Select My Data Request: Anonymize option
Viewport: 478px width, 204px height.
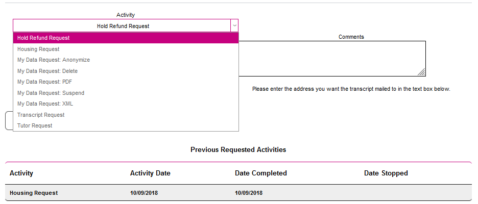54,60
